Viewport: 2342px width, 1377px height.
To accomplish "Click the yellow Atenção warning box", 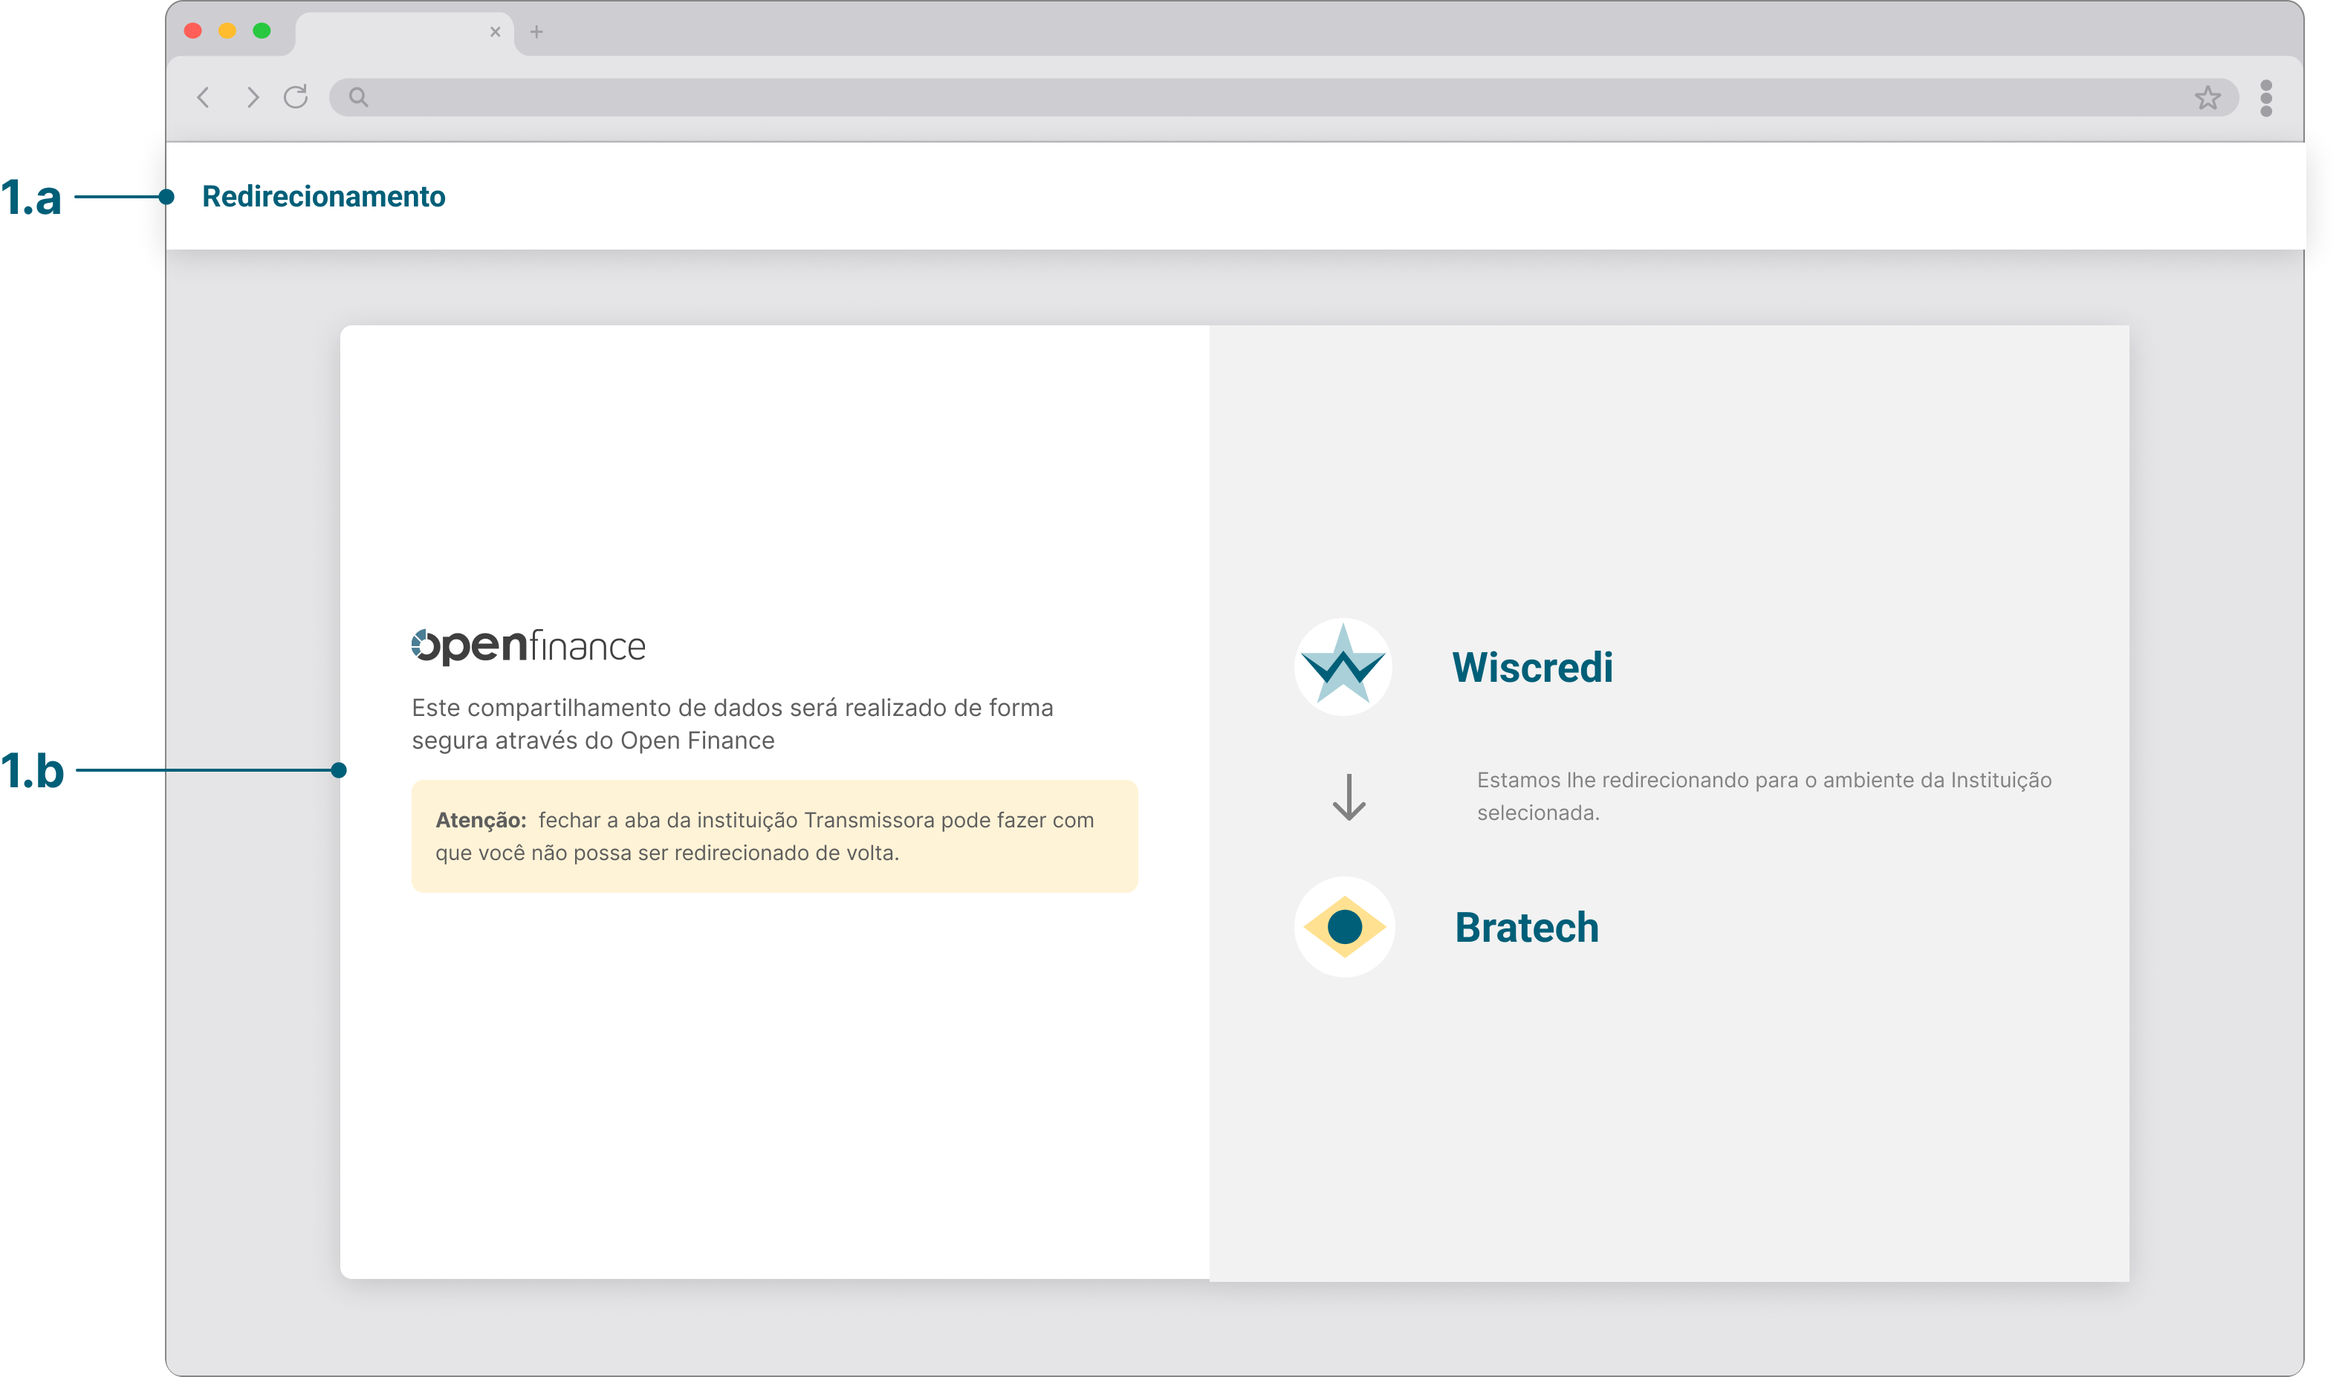I will click(x=774, y=836).
